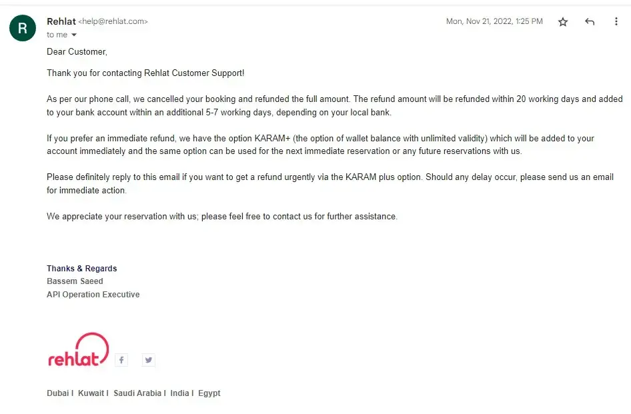Click the Twitter icon in the signature

pyautogui.click(x=149, y=360)
